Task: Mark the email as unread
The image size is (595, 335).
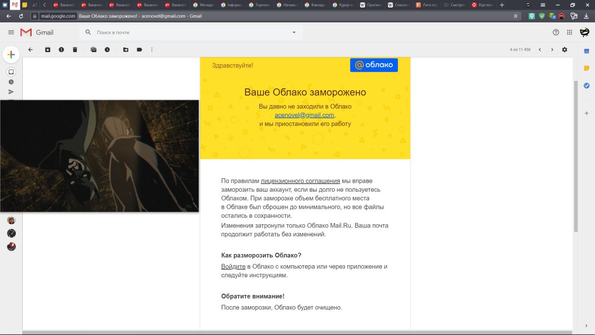Action: (x=93, y=49)
